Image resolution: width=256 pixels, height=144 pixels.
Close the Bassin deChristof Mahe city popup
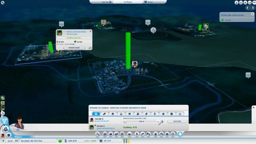click(x=90, y=31)
